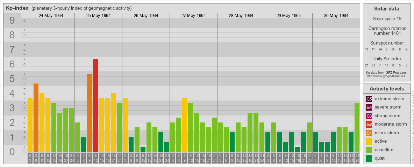Select the 25 May 1964 date header
Viewport: 414px width, 167px height.
99,16
